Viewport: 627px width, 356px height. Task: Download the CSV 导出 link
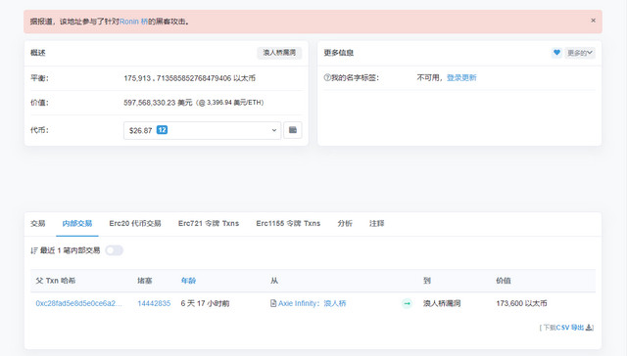(570, 328)
